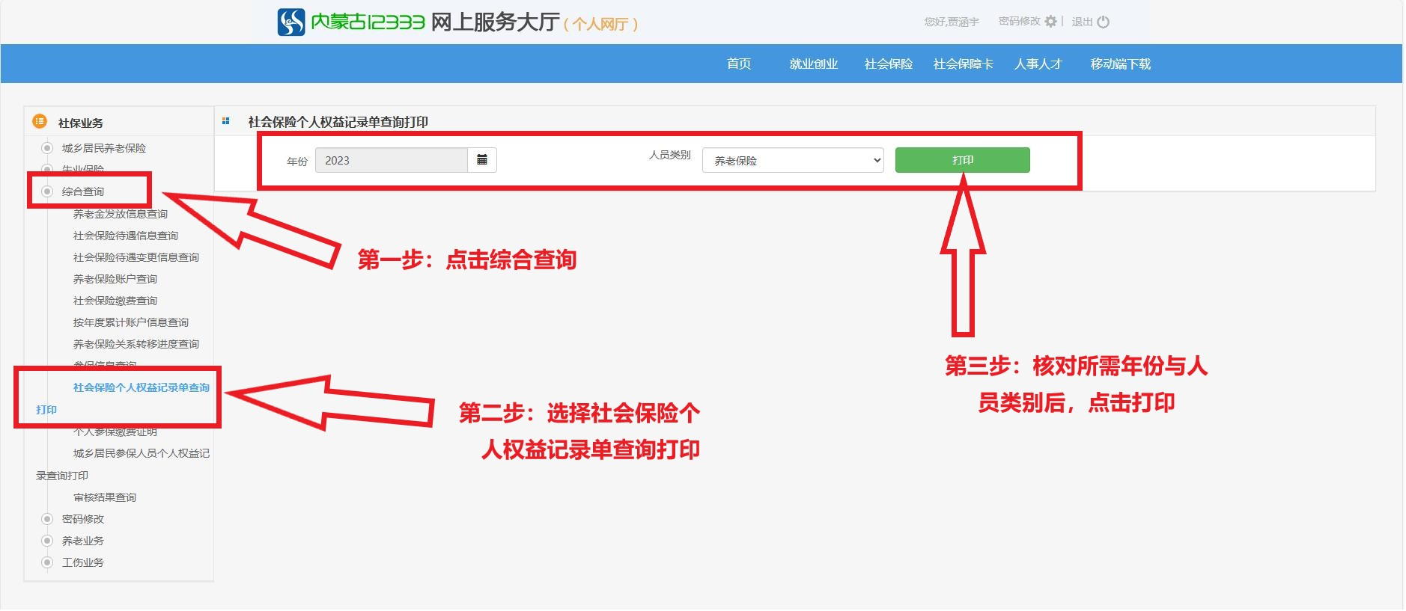Open 社会保险缴费查询 in the sidebar

pyautogui.click(x=115, y=301)
